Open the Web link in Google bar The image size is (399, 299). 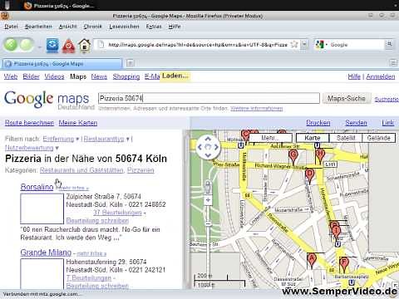tap(11, 76)
